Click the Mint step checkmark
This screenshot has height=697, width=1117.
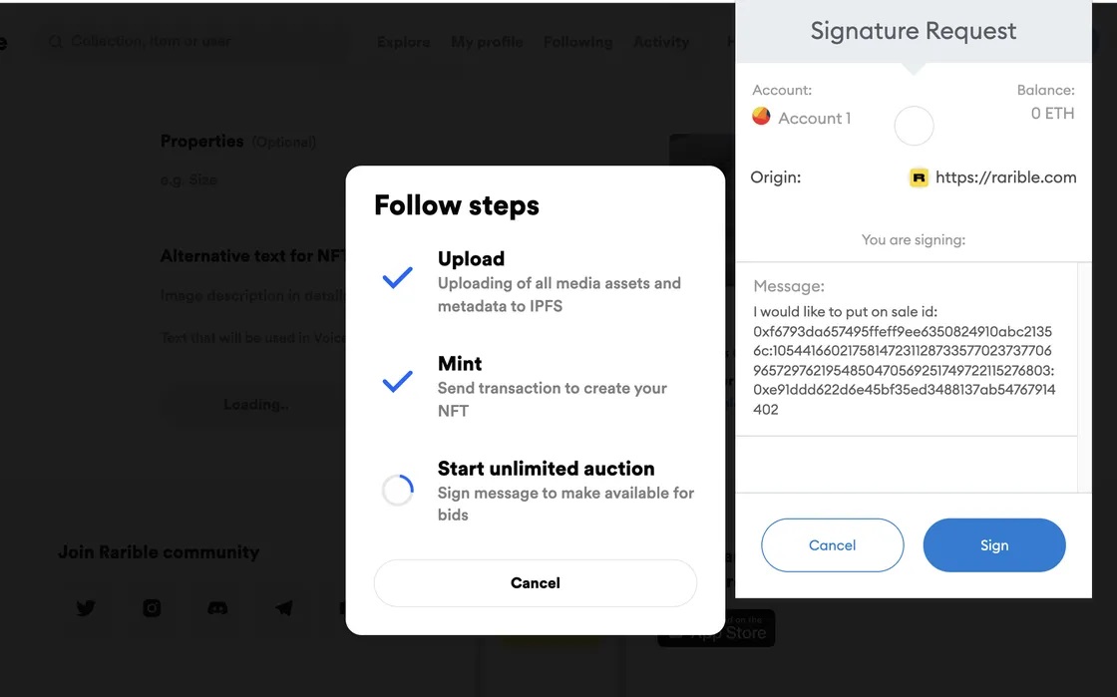point(397,382)
